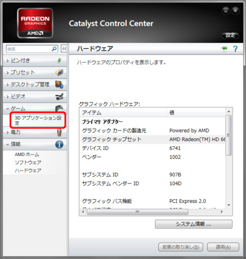Viewport: 246px width, 259px height.
Task: Open the ソフトウェア page
Action: [28, 162]
